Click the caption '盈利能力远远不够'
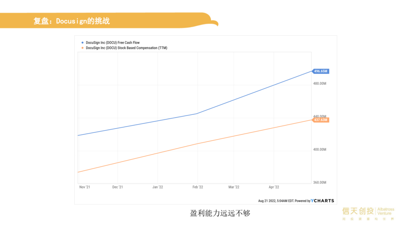Viewport: 403px width, 226px height. [x=220, y=213]
